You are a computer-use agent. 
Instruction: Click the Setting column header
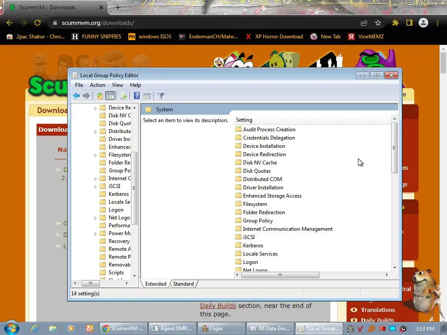coord(311,120)
